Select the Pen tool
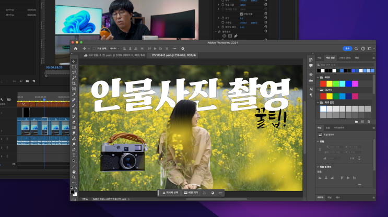This screenshot has height=217, width=388. pos(74,150)
